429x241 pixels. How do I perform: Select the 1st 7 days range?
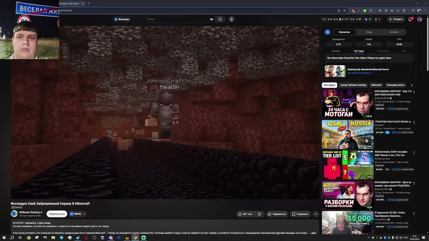click(359, 51)
